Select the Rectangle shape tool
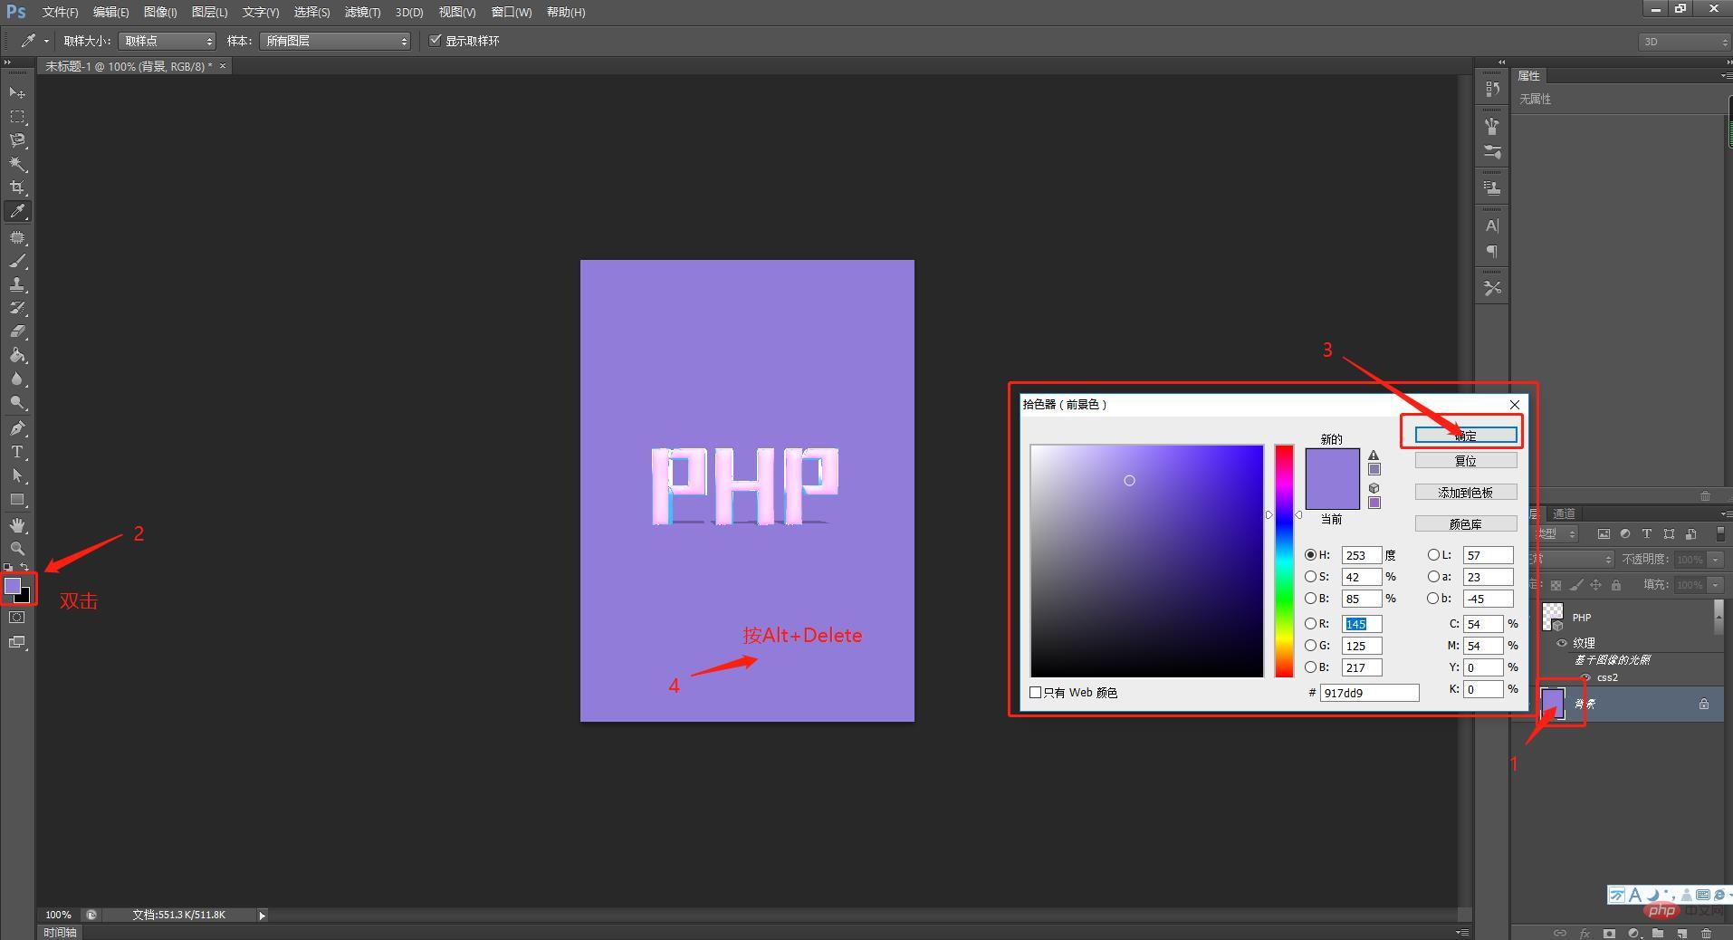This screenshot has width=1733, height=940. pos(17,499)
